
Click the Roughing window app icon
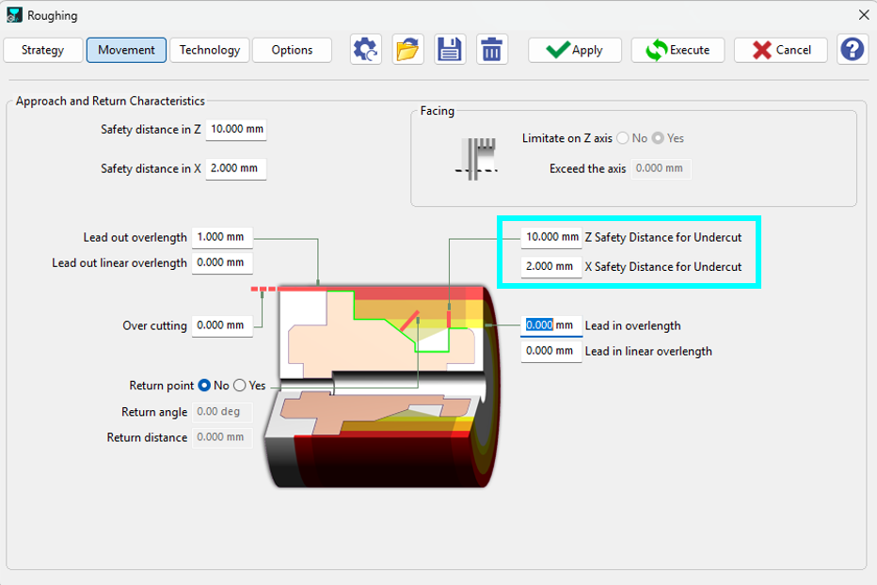click(14, 15)
